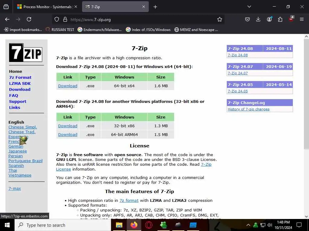Open the Windows Start button
This screenshot has height=231, width=309.
tap(7, 225)
